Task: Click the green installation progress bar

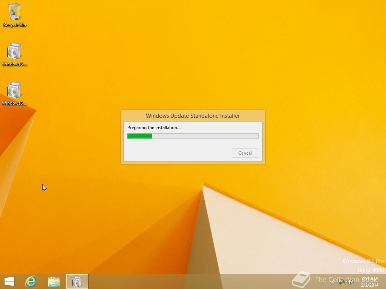Action: coord(193,136)
